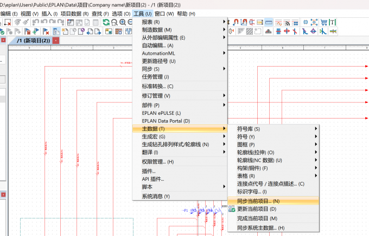This screenshot has width=369, height=236.
Task: Expand the 符号库 (S) submenu
Action: (x=273, y=129)
